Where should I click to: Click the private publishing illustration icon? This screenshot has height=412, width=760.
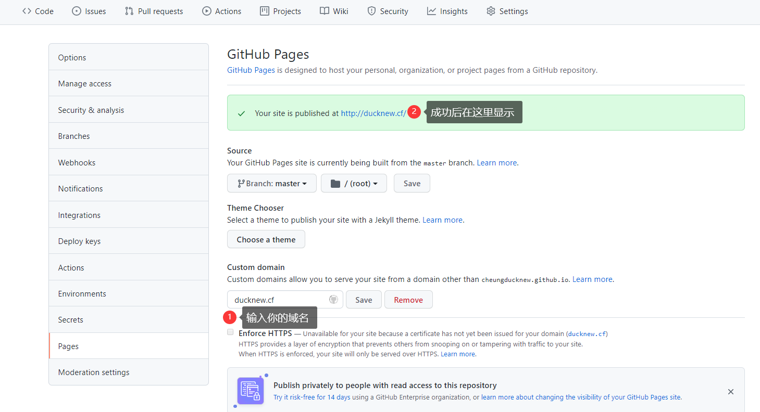coord(251,391)
